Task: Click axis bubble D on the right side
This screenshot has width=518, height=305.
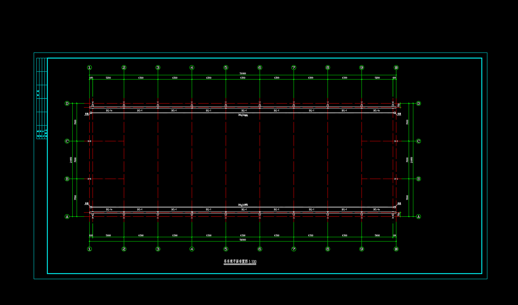Action: coord(418,103)
